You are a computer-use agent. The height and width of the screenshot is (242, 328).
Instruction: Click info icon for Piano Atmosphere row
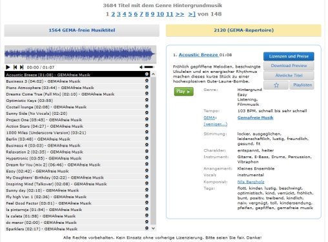[x=147, y=87]
